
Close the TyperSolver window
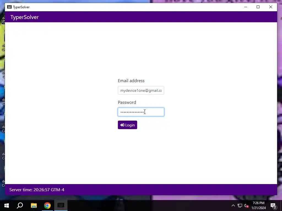(x=271, y=7)
